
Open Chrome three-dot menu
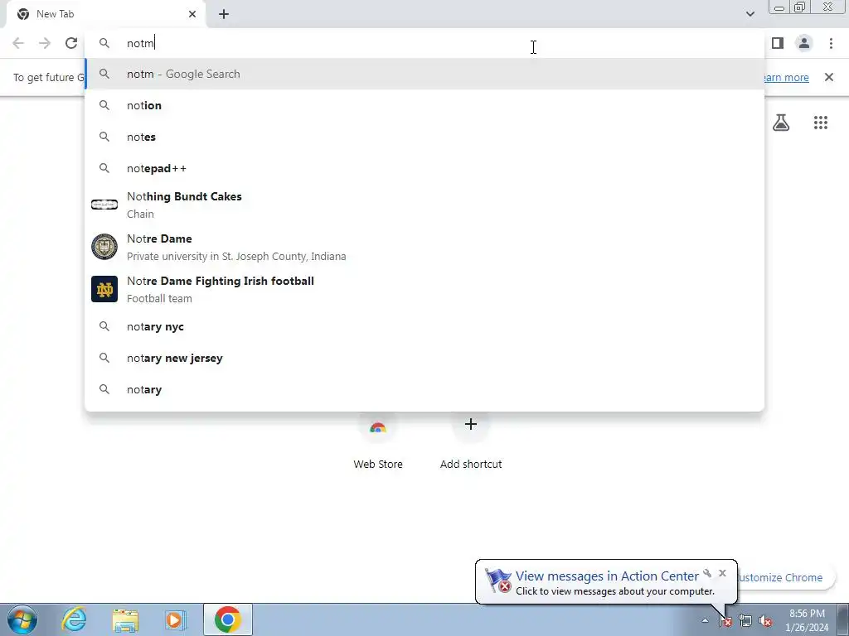831,43
